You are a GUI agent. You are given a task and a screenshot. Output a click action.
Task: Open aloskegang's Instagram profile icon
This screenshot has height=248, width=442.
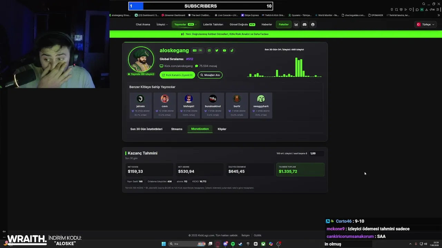[x=209, y=50]
